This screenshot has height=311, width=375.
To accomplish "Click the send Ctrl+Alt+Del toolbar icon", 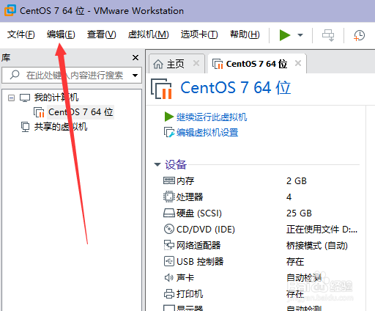I will [x=328, y=35].
